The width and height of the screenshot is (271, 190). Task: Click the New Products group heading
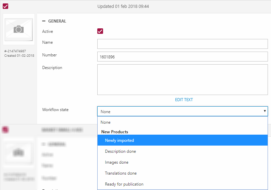click(x=115, y=132)
